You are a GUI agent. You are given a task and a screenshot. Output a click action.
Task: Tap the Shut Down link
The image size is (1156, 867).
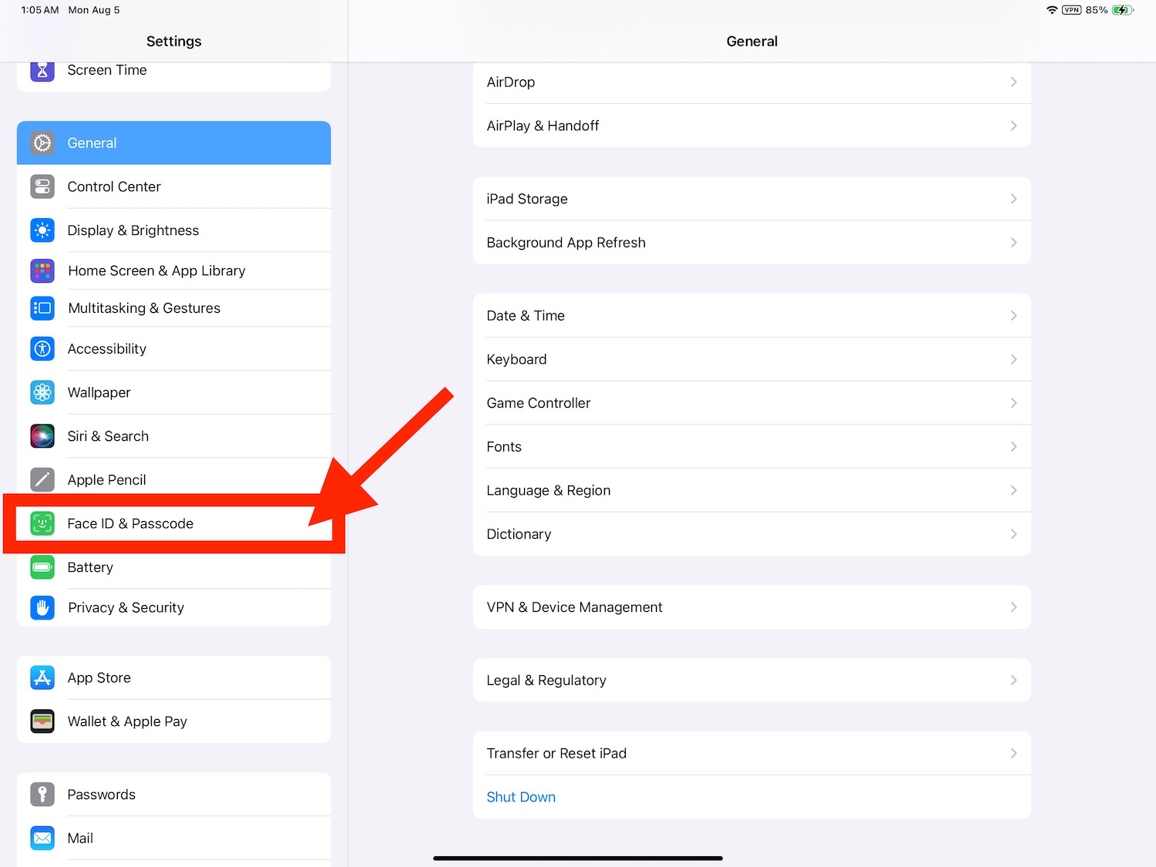click(x=521, y=797)
